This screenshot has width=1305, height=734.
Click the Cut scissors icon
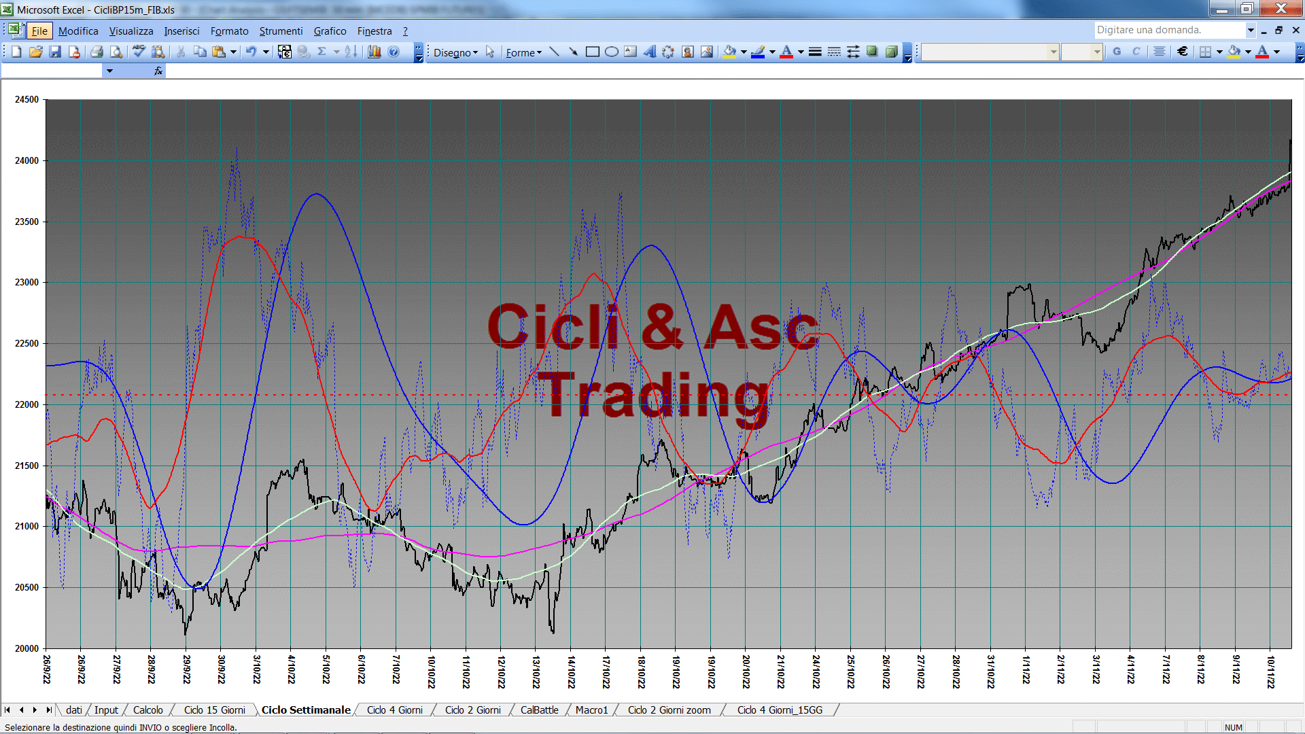click(181, 52)
